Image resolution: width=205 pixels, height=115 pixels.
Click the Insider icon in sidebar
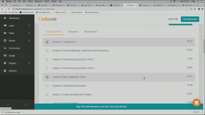coord(5,56)
